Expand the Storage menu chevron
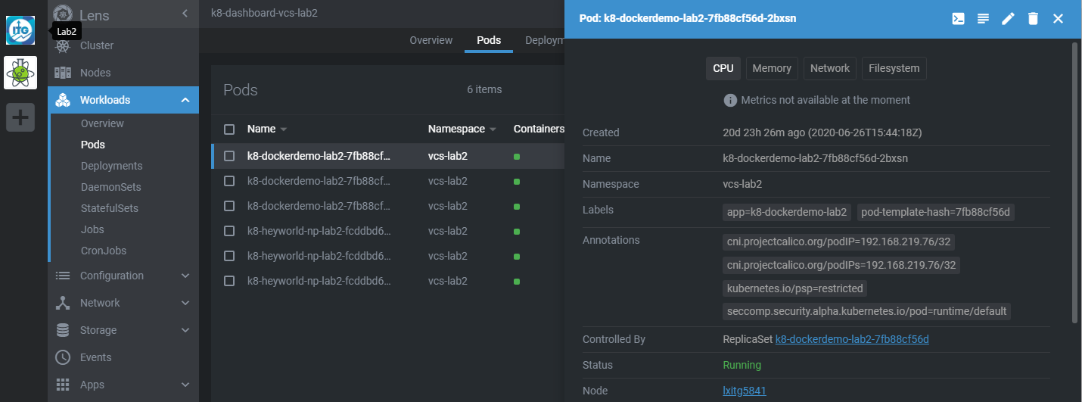Image resolution: width=1082 pixels, height=402 pixels. tap(185, 330)
